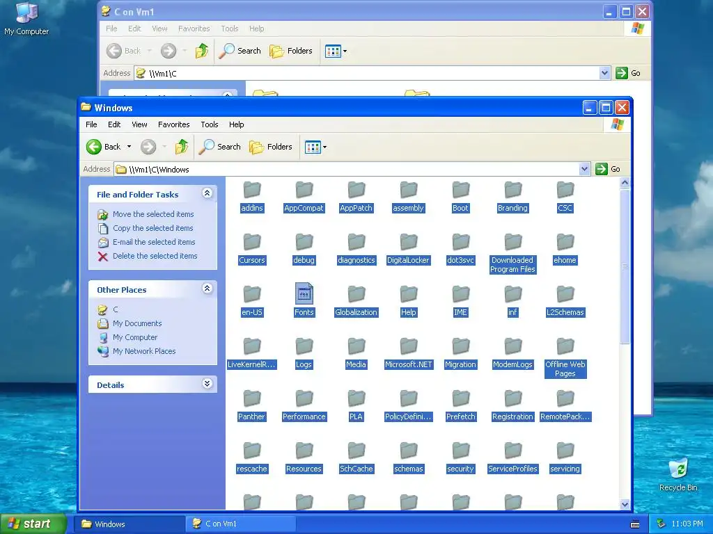Image resolution: width=713 pixels, height=534 pixels.
Task: Click the 11:03 PM clock in the tray
Action: coord(687,524)
